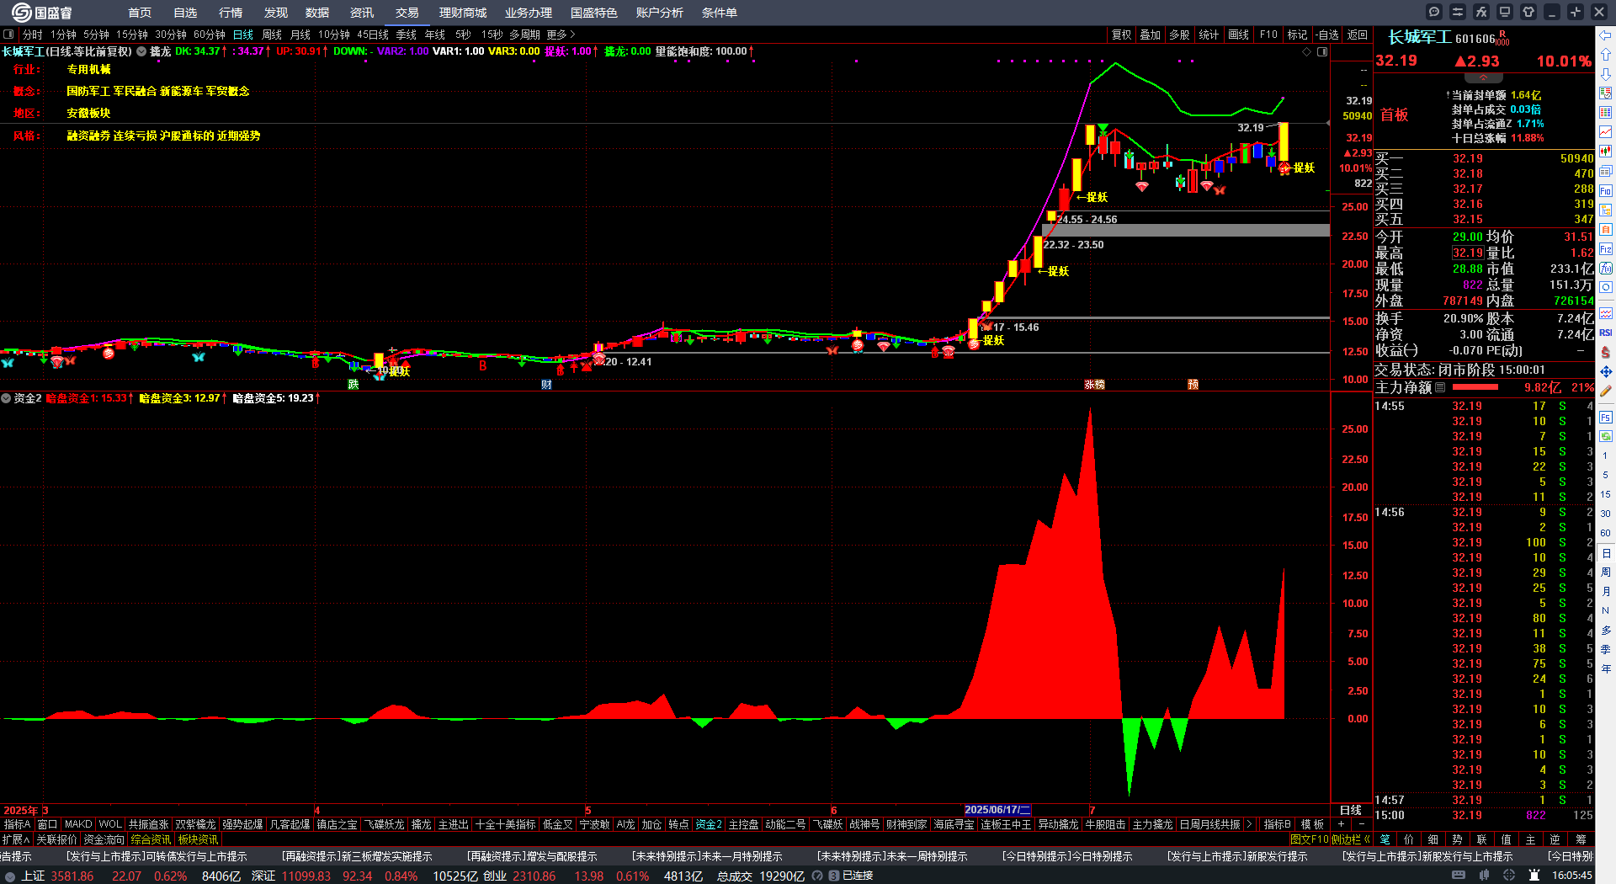Screen dimensions: 1616x884
Task: Open the F12 trading icon in sidebar
Action: [1606, 249]
